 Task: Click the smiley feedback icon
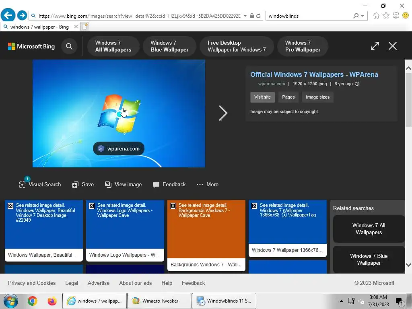pos(406,16)
